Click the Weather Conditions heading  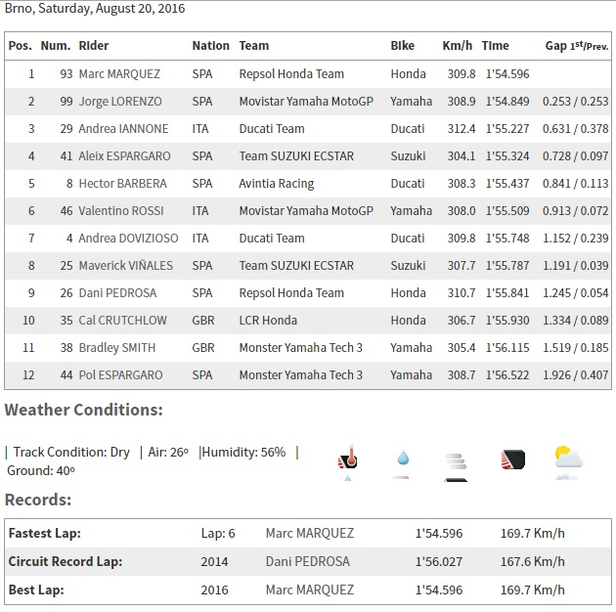click(84, 411)
